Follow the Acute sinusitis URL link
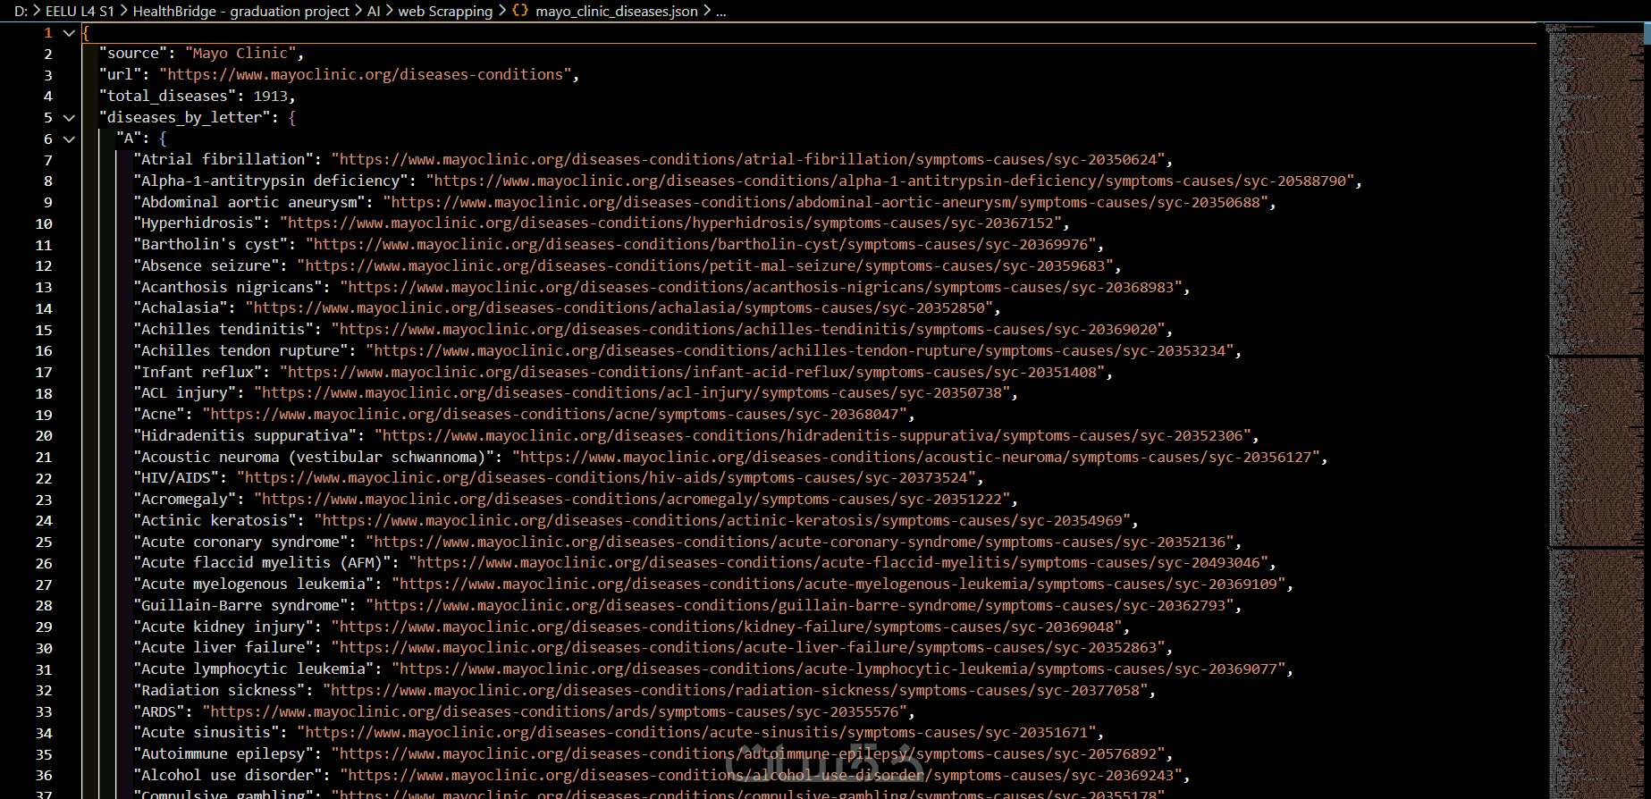Viewport: 1651px width, 799px height. click(696, 733)
